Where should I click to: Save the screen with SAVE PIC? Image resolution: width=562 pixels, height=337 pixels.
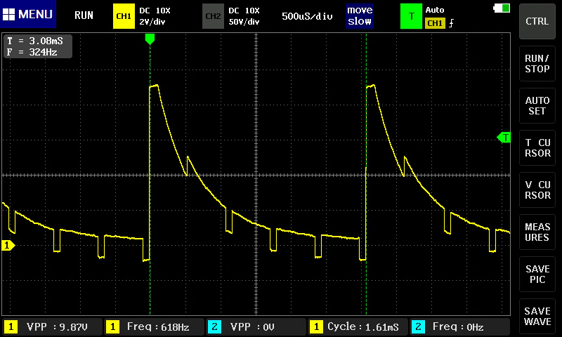click(x=537, y=274)
